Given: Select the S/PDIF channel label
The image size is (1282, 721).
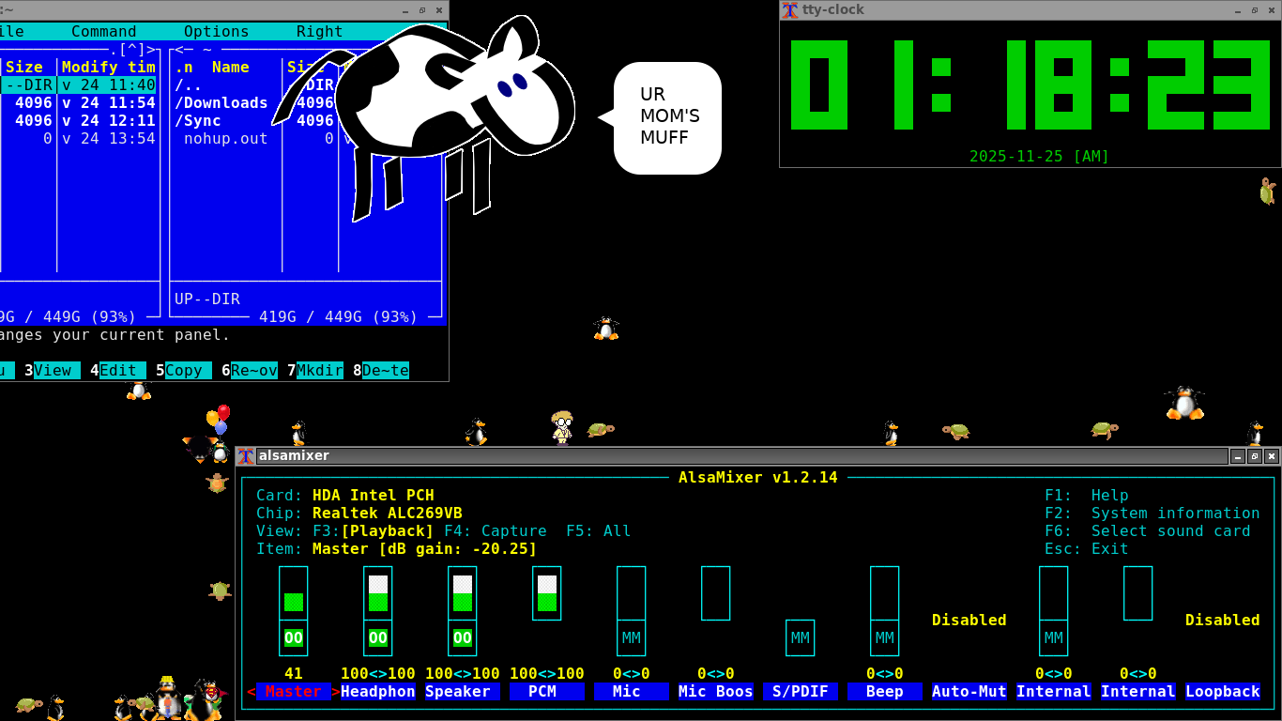Looking at the screenshot, I should click(801, 691).
